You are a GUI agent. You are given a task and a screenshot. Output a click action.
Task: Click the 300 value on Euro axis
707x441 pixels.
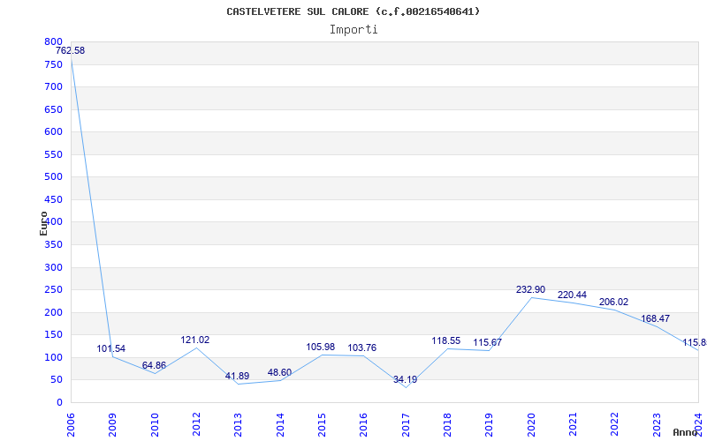(53, 268)
